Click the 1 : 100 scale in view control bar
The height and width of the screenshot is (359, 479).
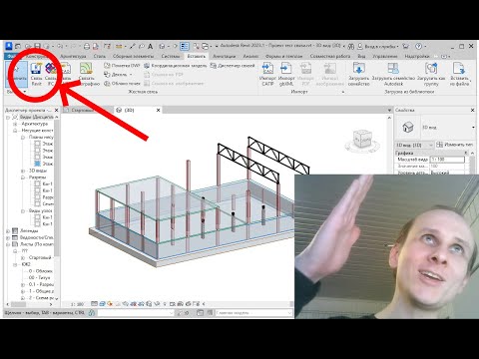tap(77, 304)
